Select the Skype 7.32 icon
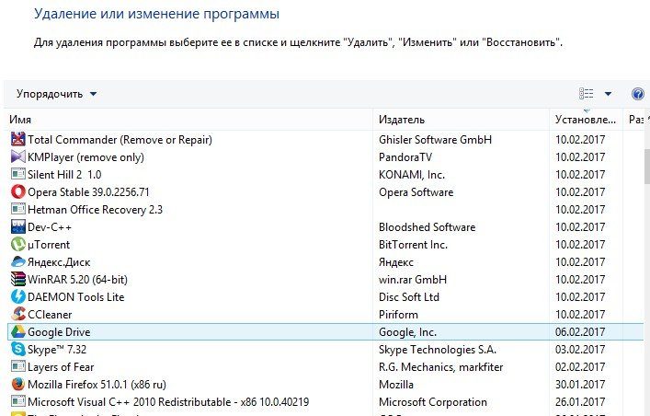 click(x=17, y=350)
